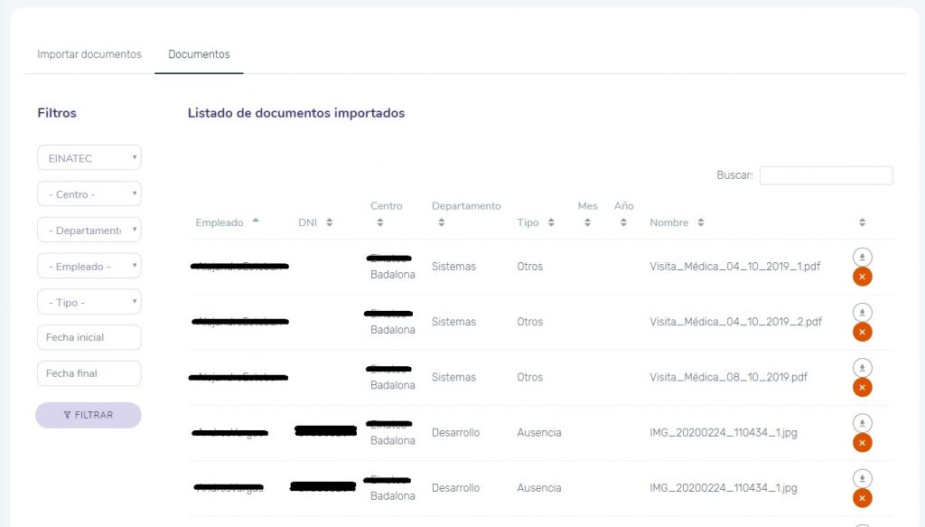Sort table by Empleado column arrow
The height and width of the screenshot is (527, 925).
[256, 221]
